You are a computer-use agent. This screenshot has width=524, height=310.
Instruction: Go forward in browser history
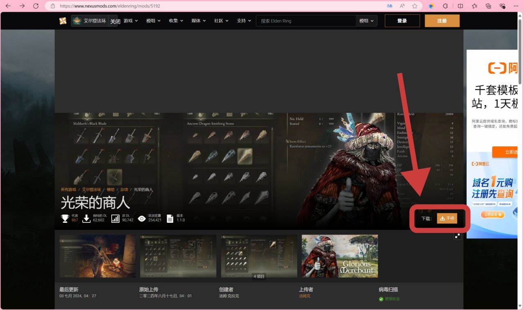22,6
